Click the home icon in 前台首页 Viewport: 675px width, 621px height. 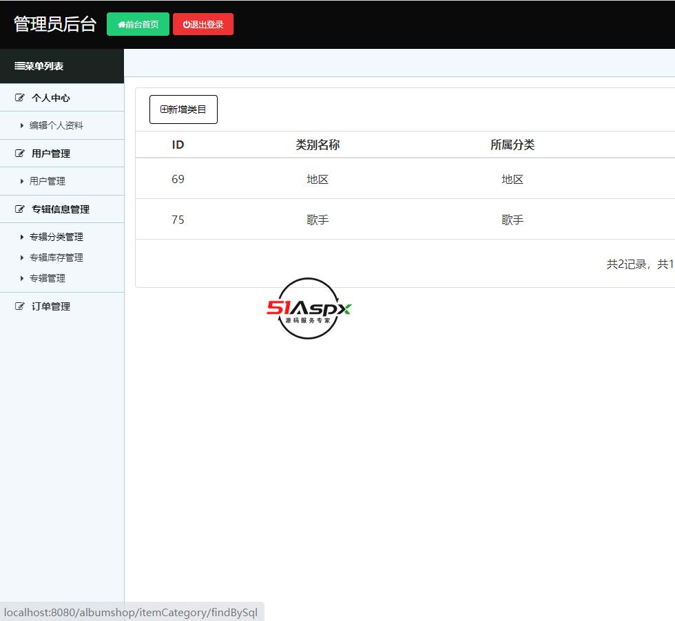tap(121, 25)
